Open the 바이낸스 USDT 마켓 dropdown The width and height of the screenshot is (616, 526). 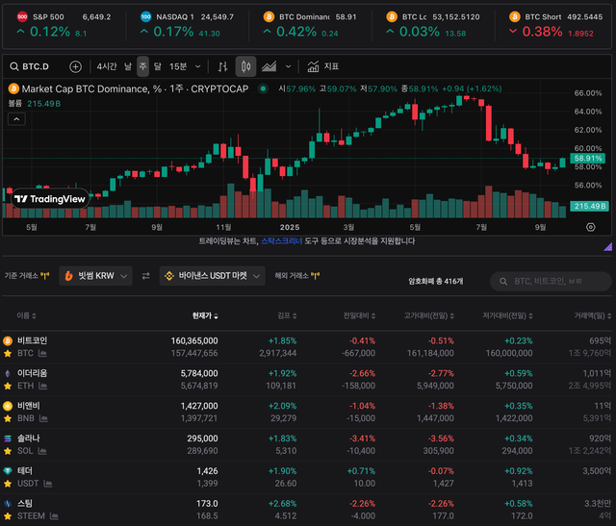coord(212,276)
